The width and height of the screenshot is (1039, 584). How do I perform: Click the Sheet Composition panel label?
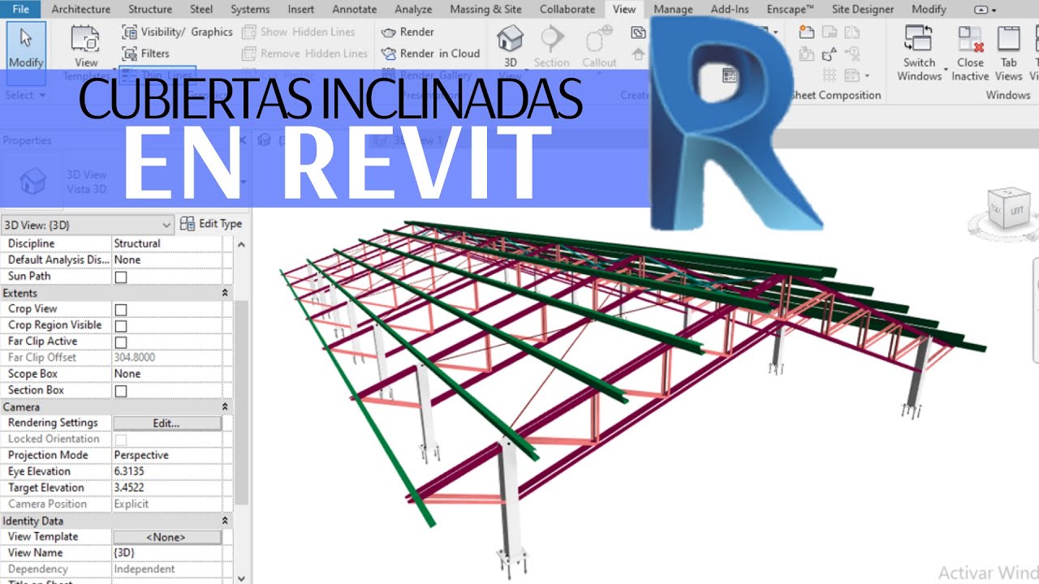pyautogui.click(x=835, y=95)
